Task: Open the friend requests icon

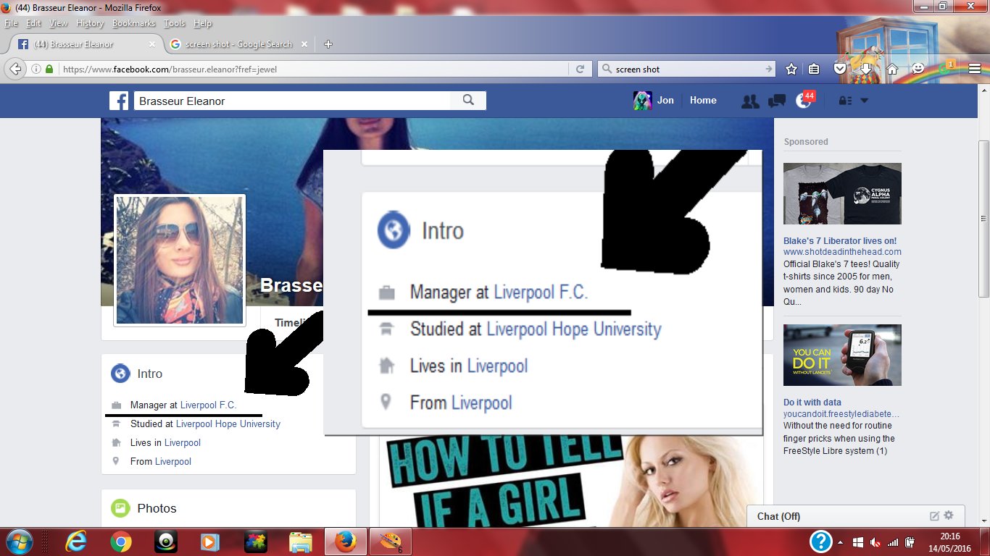Action: (750, 101)
